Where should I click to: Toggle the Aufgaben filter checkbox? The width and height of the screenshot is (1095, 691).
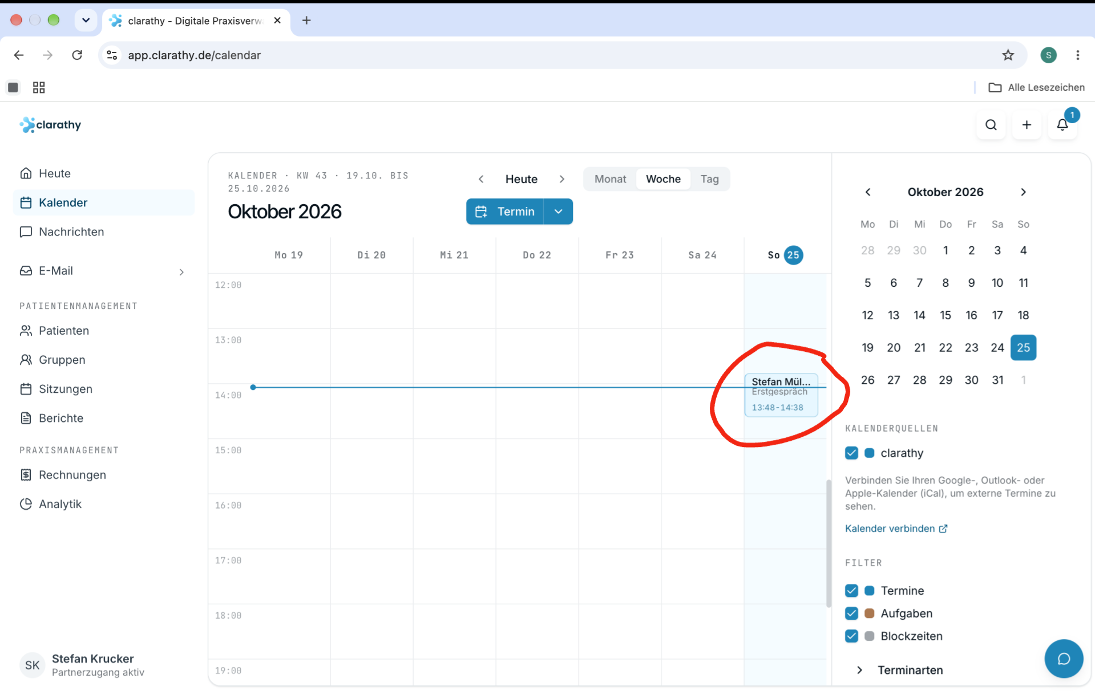pos(851,613)
